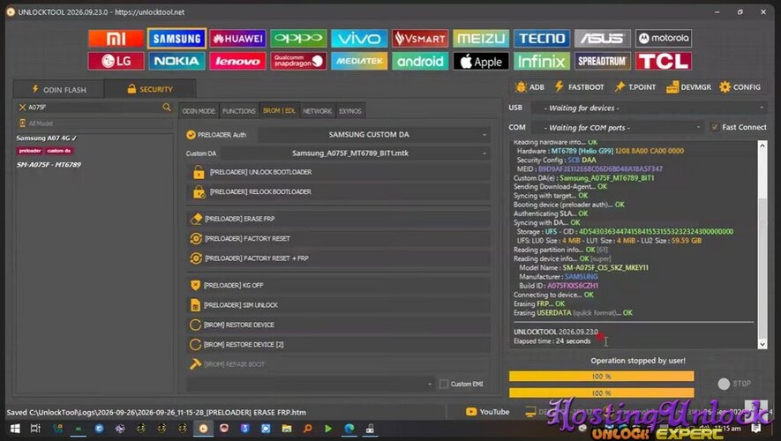The height and width of the screenshot is (441, 781).
Task: Select the ASUS brand logo
Action: click(602, 38)
